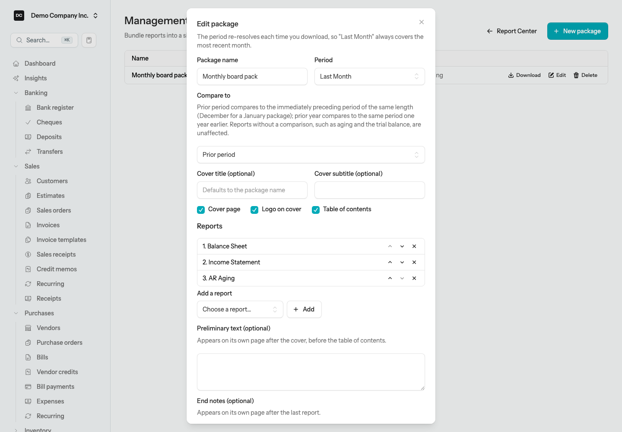Screen dimensions: 622x432
Task: Uncheck the Cover page checkbox
Action: [x=201, y=210]
